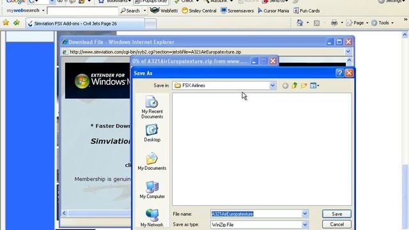
Task: Go up one folder level
Action: coord(295,85)
